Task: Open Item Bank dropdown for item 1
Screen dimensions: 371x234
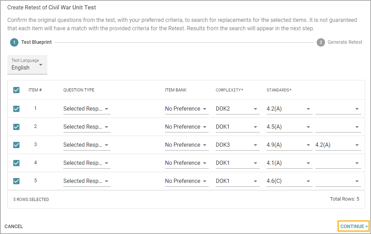Action: tap(187, 109)
